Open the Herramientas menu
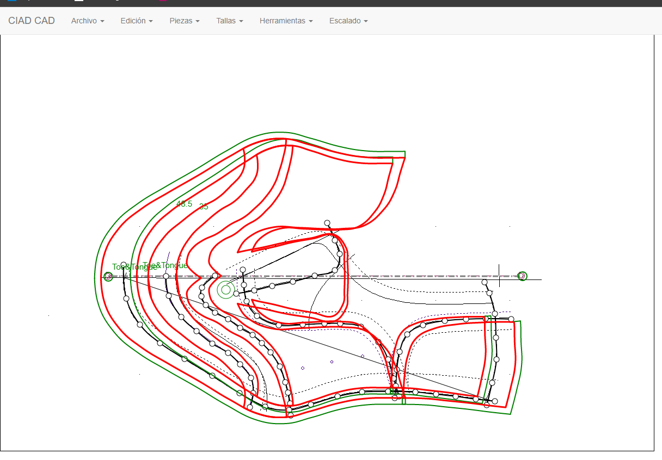The height and width of the screenshot is (460, 662). click(x=286, y=21)
